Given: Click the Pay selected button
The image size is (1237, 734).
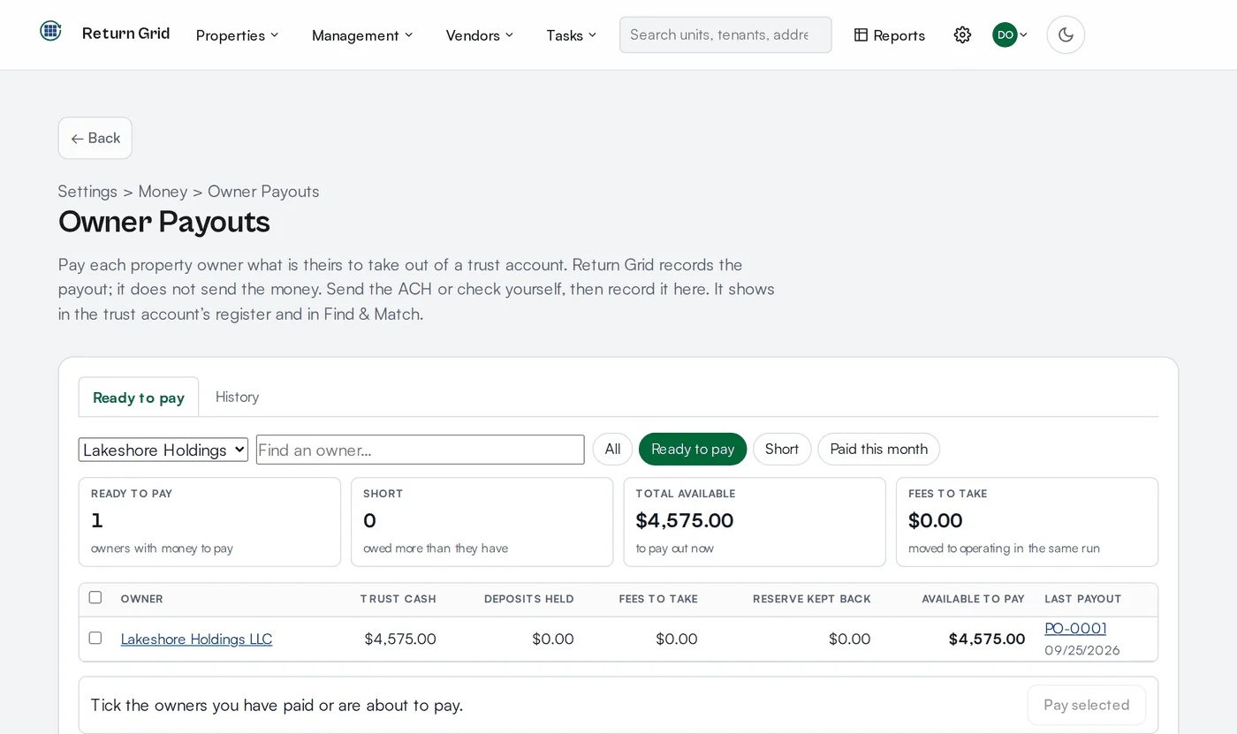Looking at the screenshot, I should point(1087,705).
